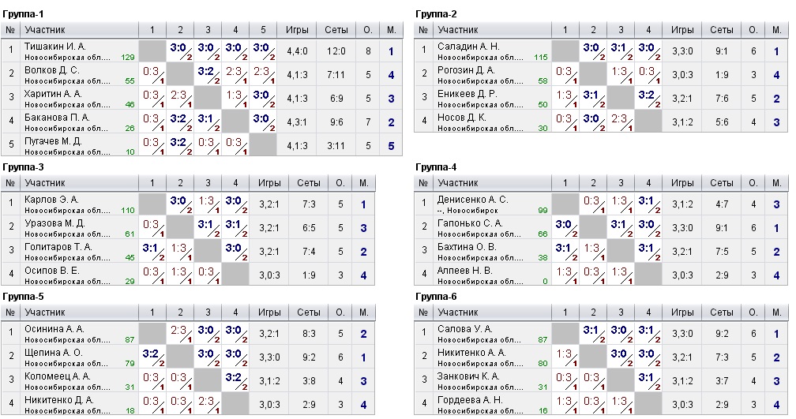Click Участник column header in Группа-4
The image size is (796, 419).
coord(458,183)
